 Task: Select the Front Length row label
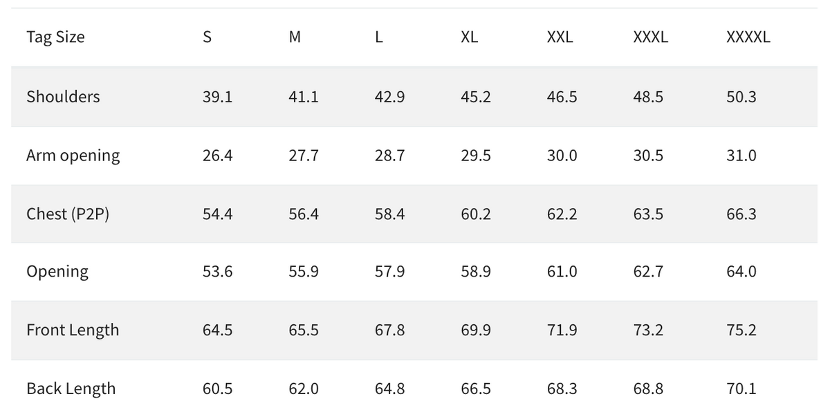[73, 330]
